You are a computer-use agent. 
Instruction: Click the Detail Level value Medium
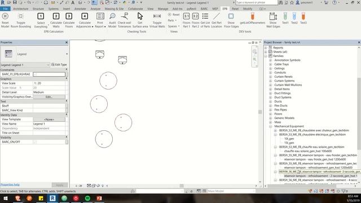point(49,92)
